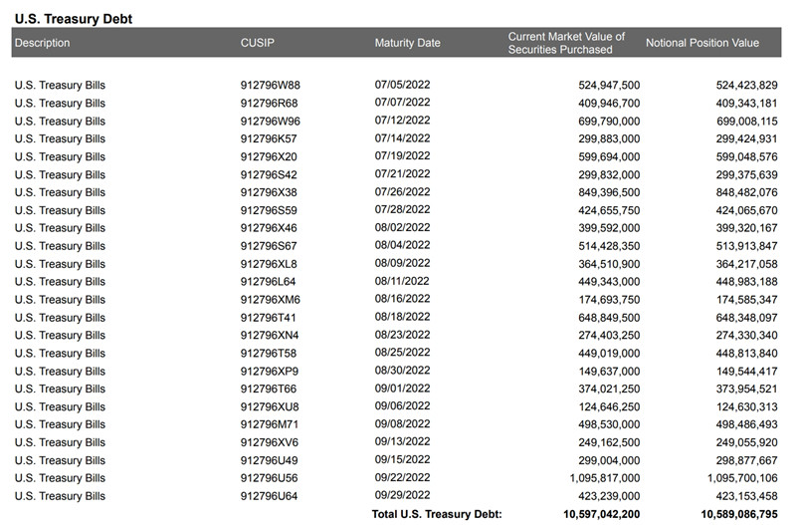Select CUSIP 912796XM6 cell
Image resolution: width=796 pixels, height=525 pixels.
coord(270,299)
